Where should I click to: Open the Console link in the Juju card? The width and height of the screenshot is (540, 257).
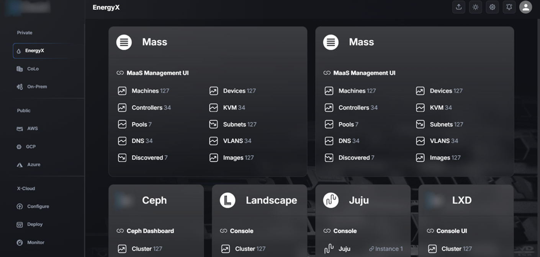coord(340,231)
